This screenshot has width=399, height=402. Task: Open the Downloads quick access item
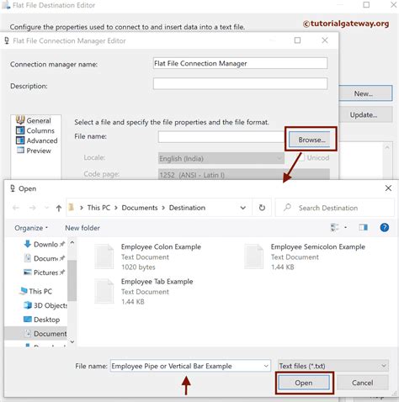(x=44, y=244)
